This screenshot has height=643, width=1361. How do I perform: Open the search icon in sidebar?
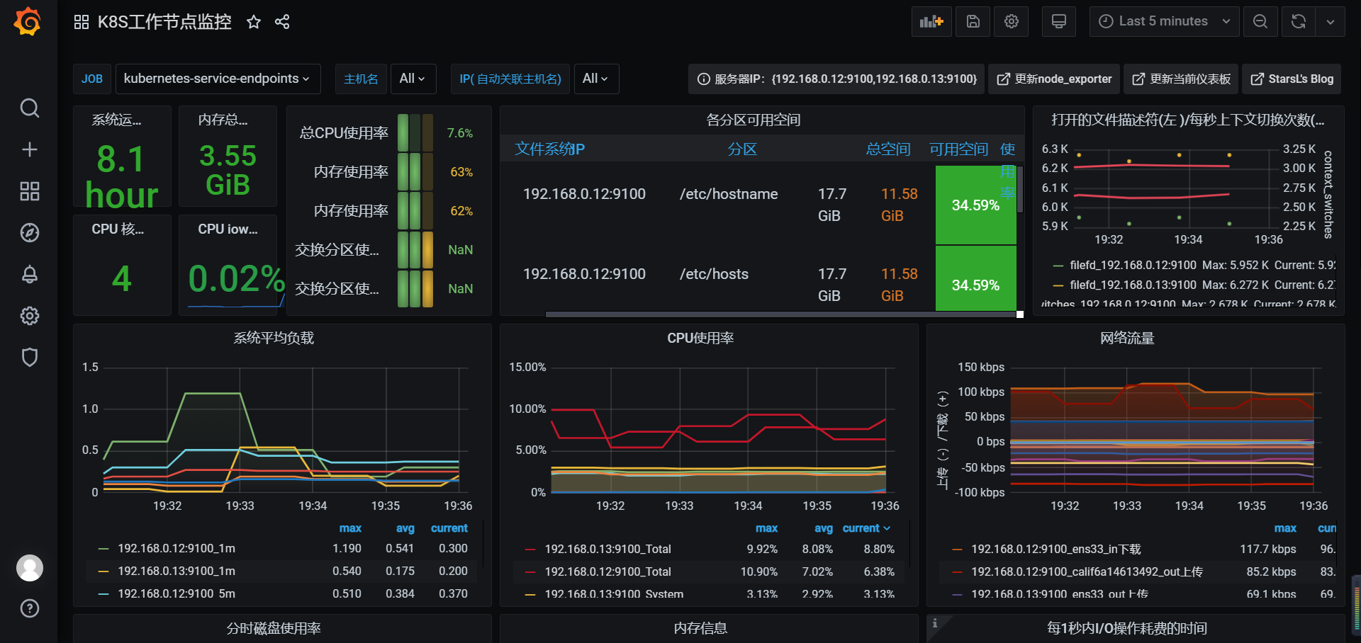click(x=29, y=108)
